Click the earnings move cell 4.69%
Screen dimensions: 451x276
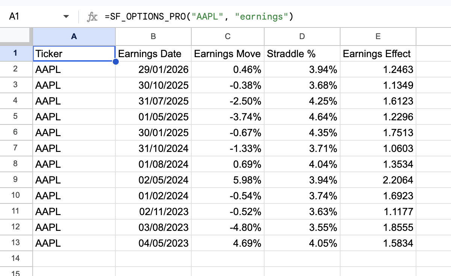click(x=228, y=243)
